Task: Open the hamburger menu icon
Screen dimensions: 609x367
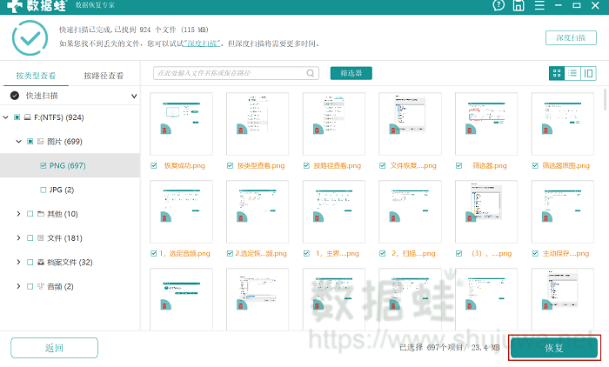Action: coord(539,5)
